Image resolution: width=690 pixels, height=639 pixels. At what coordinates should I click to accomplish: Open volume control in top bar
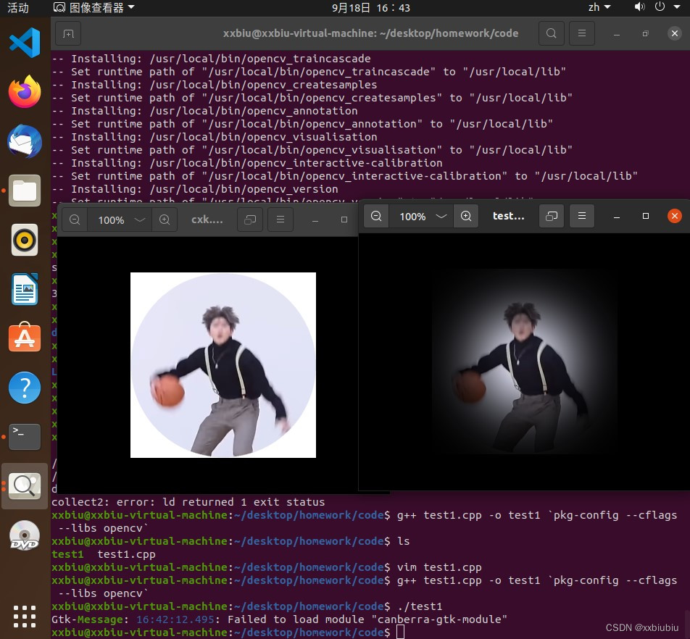(639, 7)
